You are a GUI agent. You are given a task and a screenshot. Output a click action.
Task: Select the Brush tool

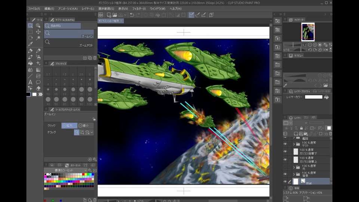coord(30,57)
